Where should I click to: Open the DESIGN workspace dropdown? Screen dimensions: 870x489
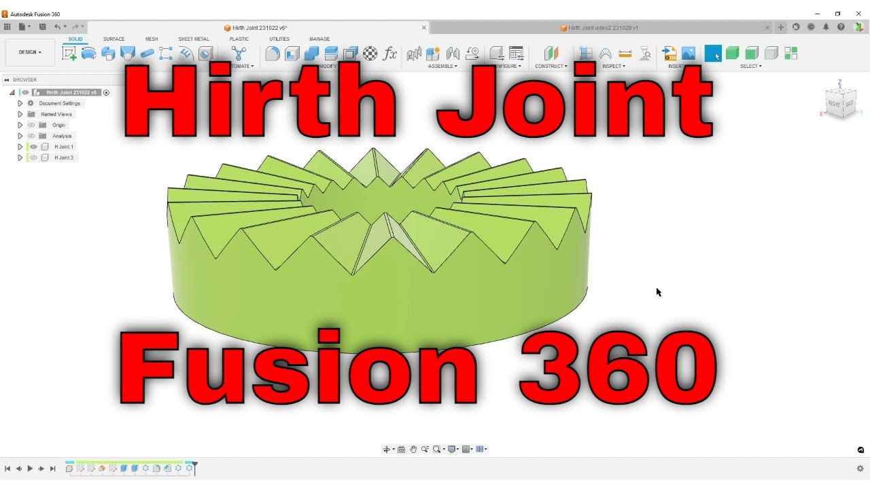[30, 52]
